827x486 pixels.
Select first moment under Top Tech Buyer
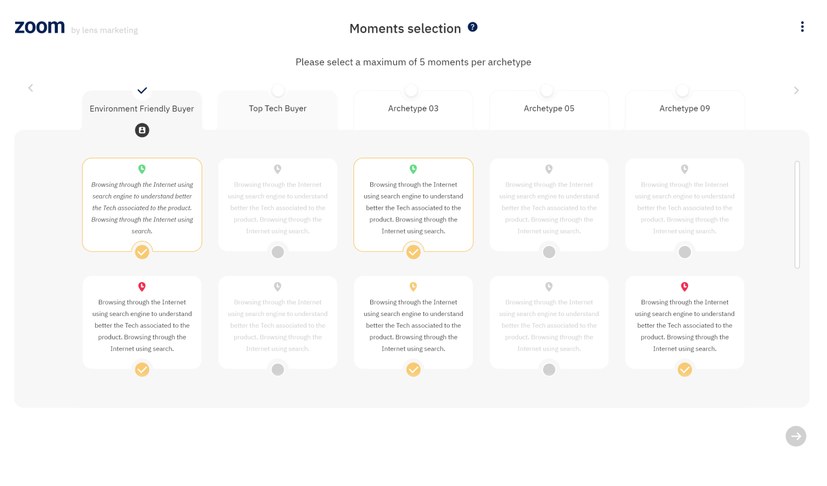pos(278,252)
